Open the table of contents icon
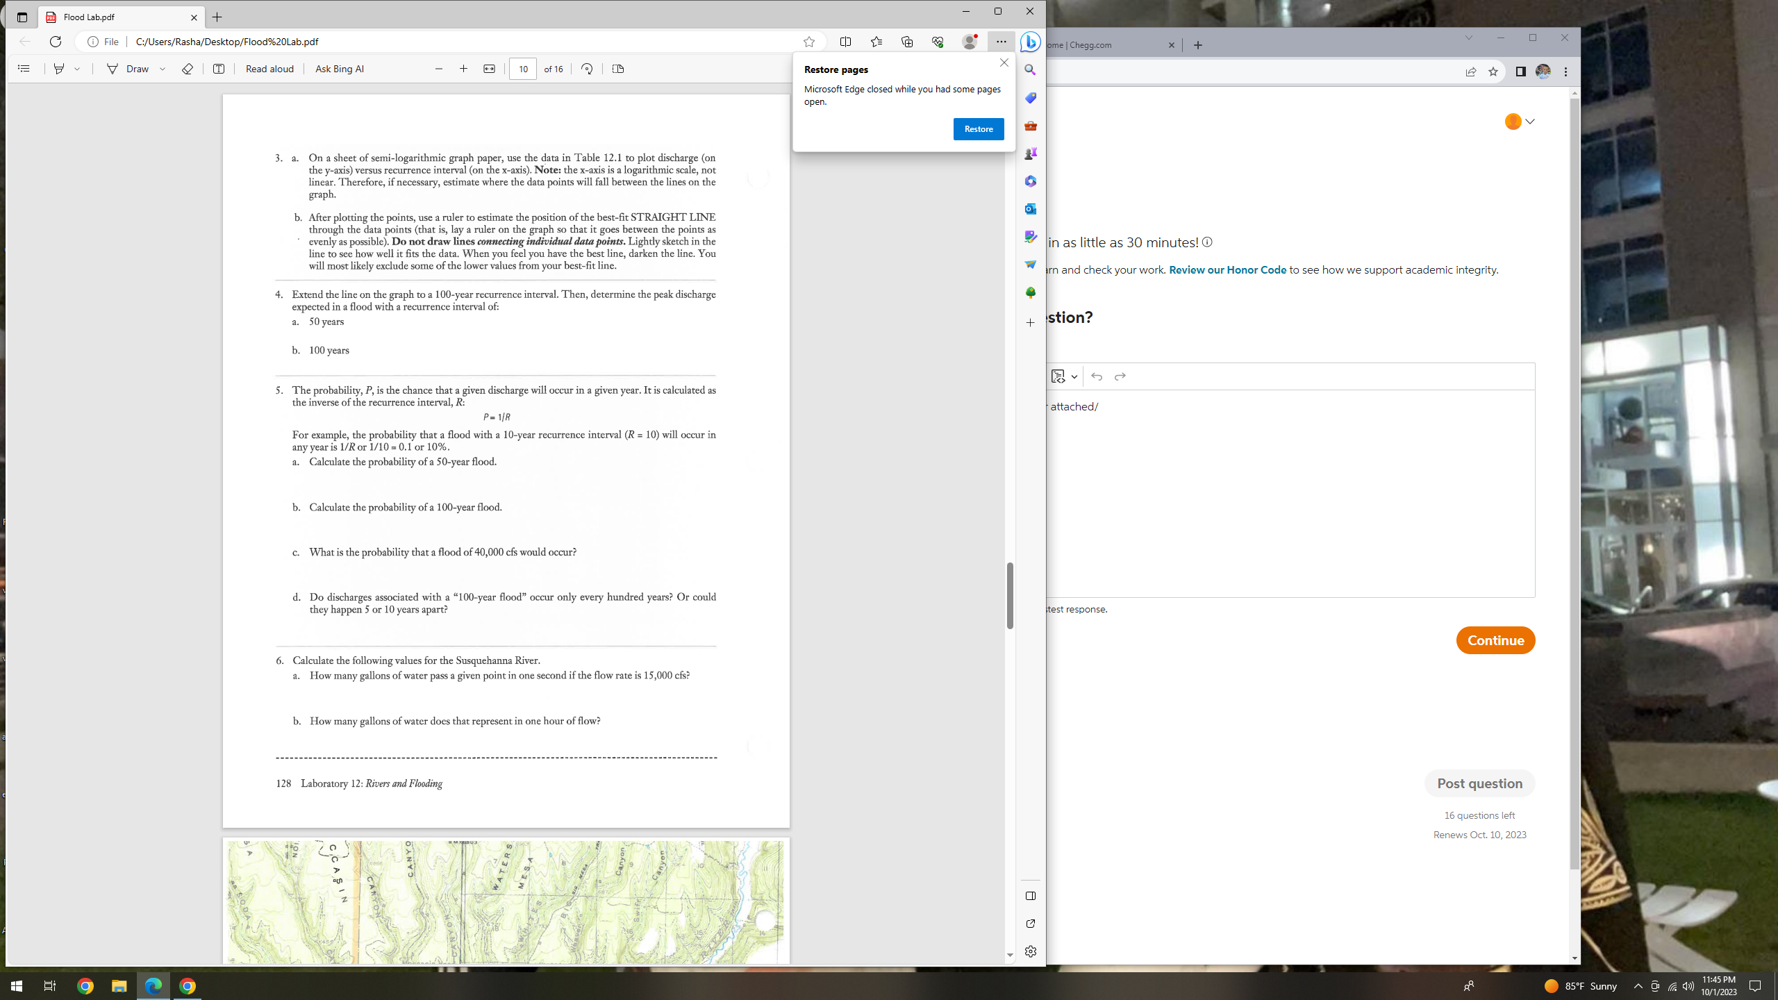 [24, 69]
